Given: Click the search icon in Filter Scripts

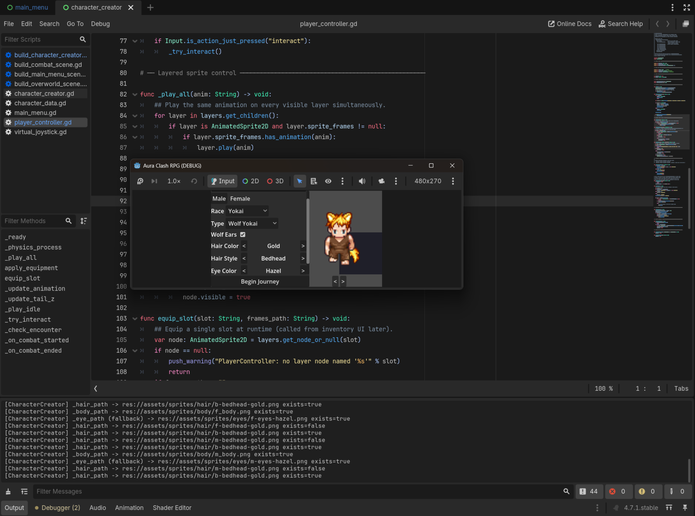Looking at the screenshot, I should (83, 39).
